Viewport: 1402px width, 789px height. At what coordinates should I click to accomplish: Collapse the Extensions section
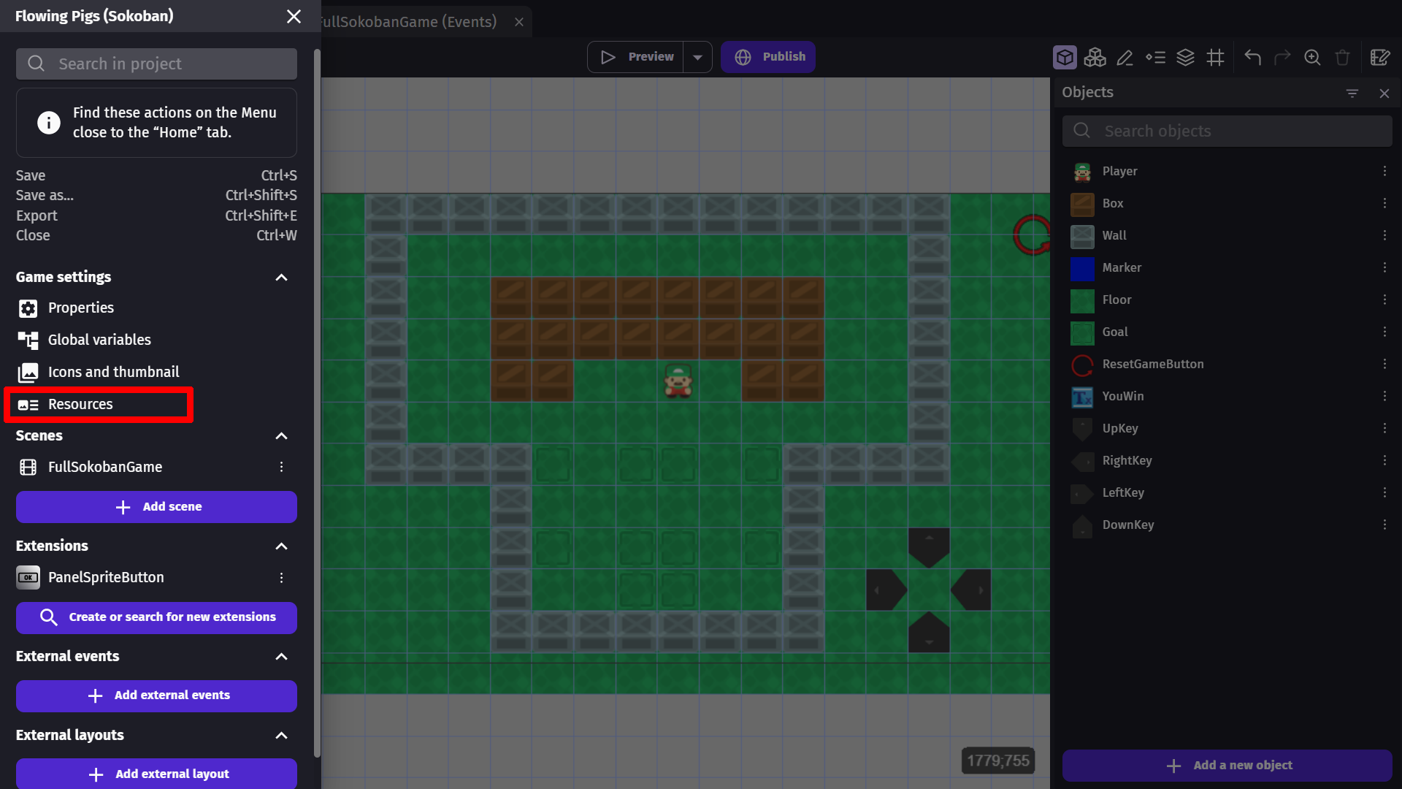[280, 546]
